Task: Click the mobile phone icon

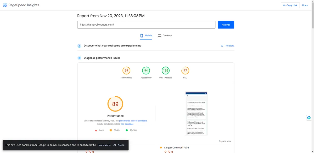Action: point(142,36)
